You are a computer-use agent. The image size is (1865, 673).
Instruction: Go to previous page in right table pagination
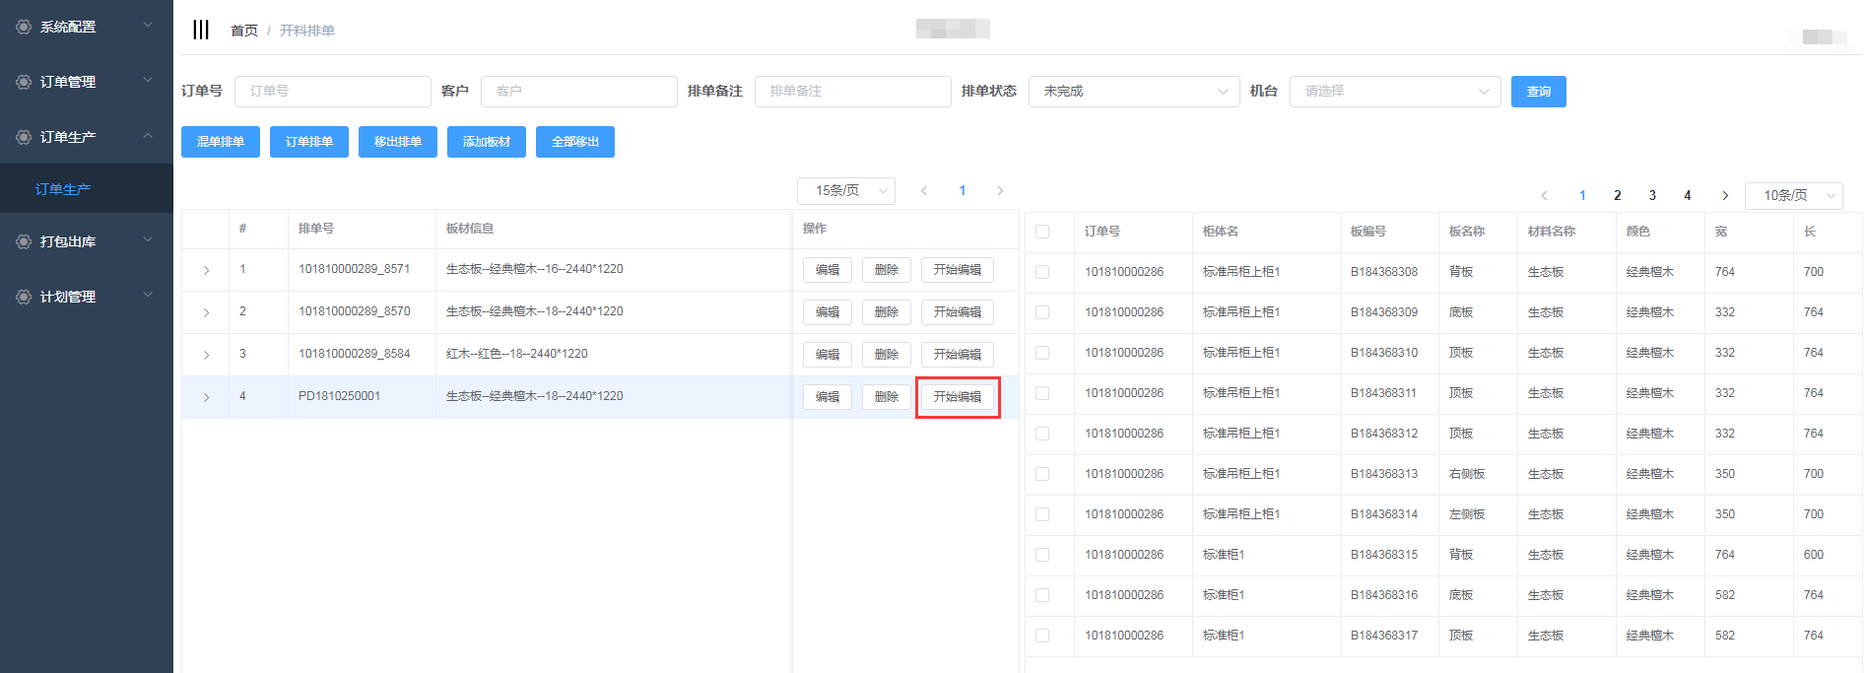pyautogui.click(x=1544, y=195)
